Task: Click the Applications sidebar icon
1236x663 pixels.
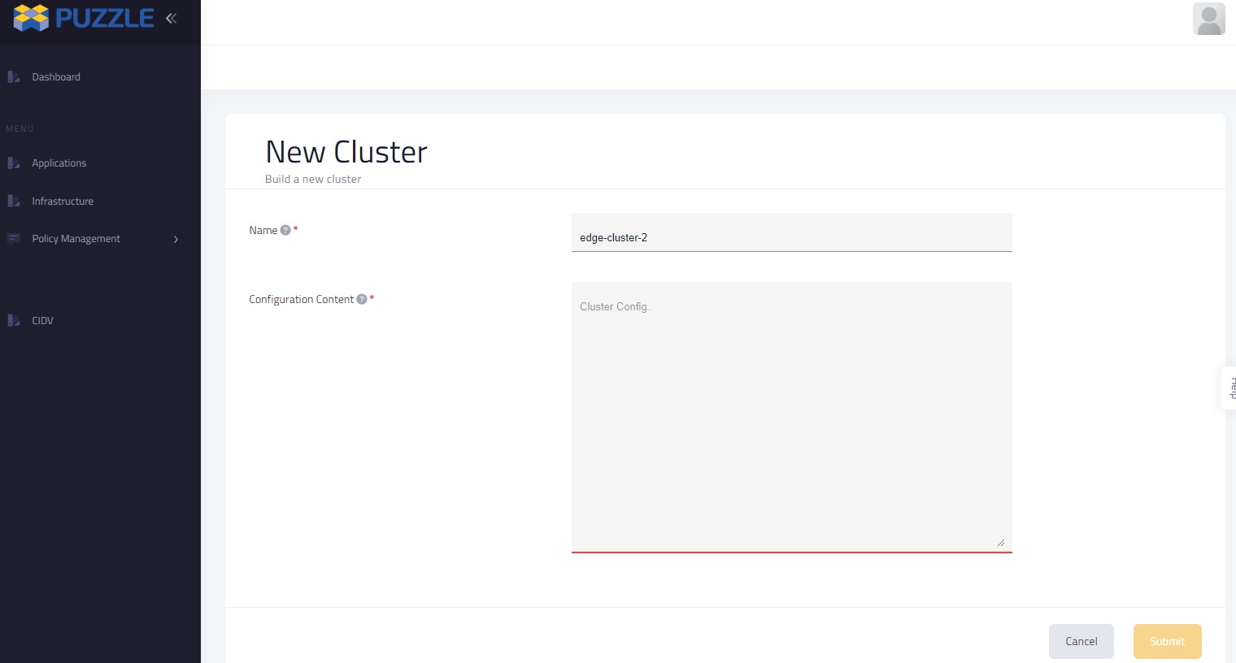Action: [x=14, y=163]
